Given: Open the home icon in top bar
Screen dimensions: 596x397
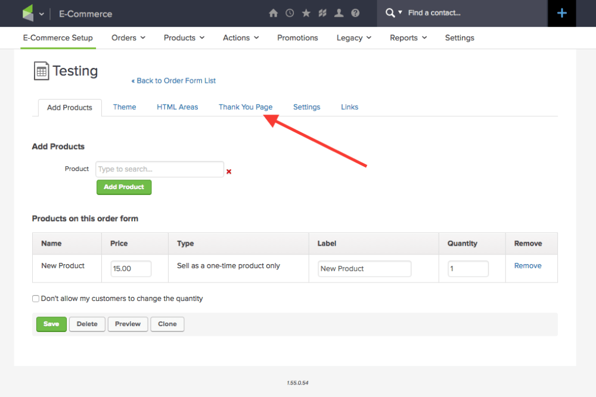Looking at the screenshot, I should pyautogui.click(x=274, y=13).
